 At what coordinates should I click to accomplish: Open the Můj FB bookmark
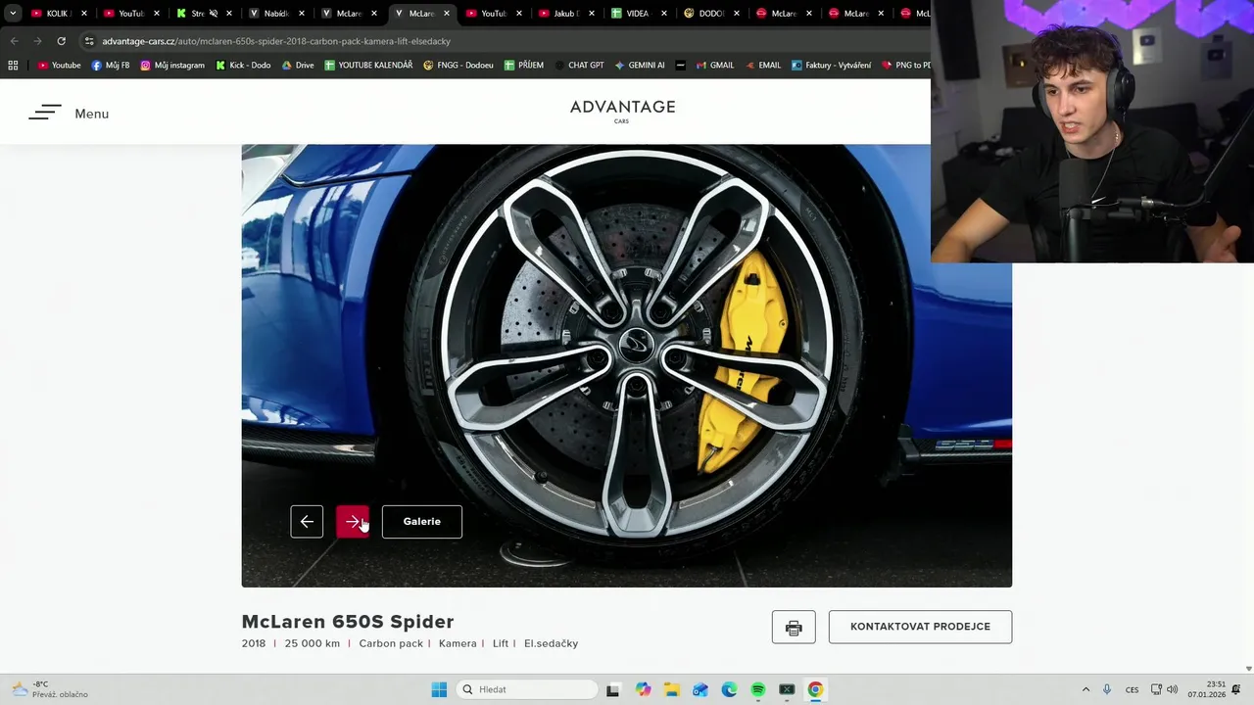coord(110,65)
